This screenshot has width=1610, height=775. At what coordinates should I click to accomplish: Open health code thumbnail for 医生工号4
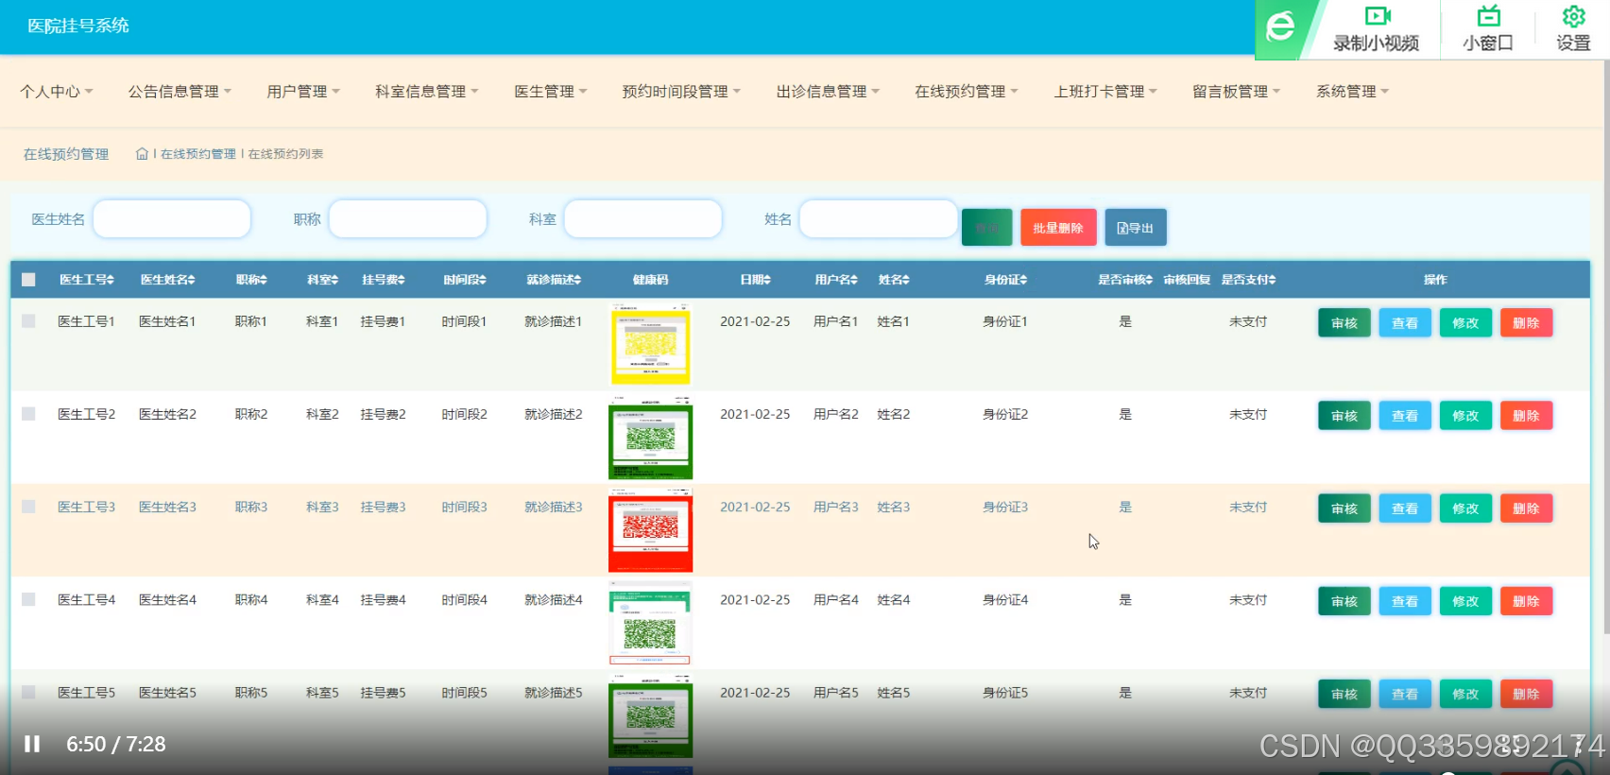pyautogui.click(x=650, y=624)
